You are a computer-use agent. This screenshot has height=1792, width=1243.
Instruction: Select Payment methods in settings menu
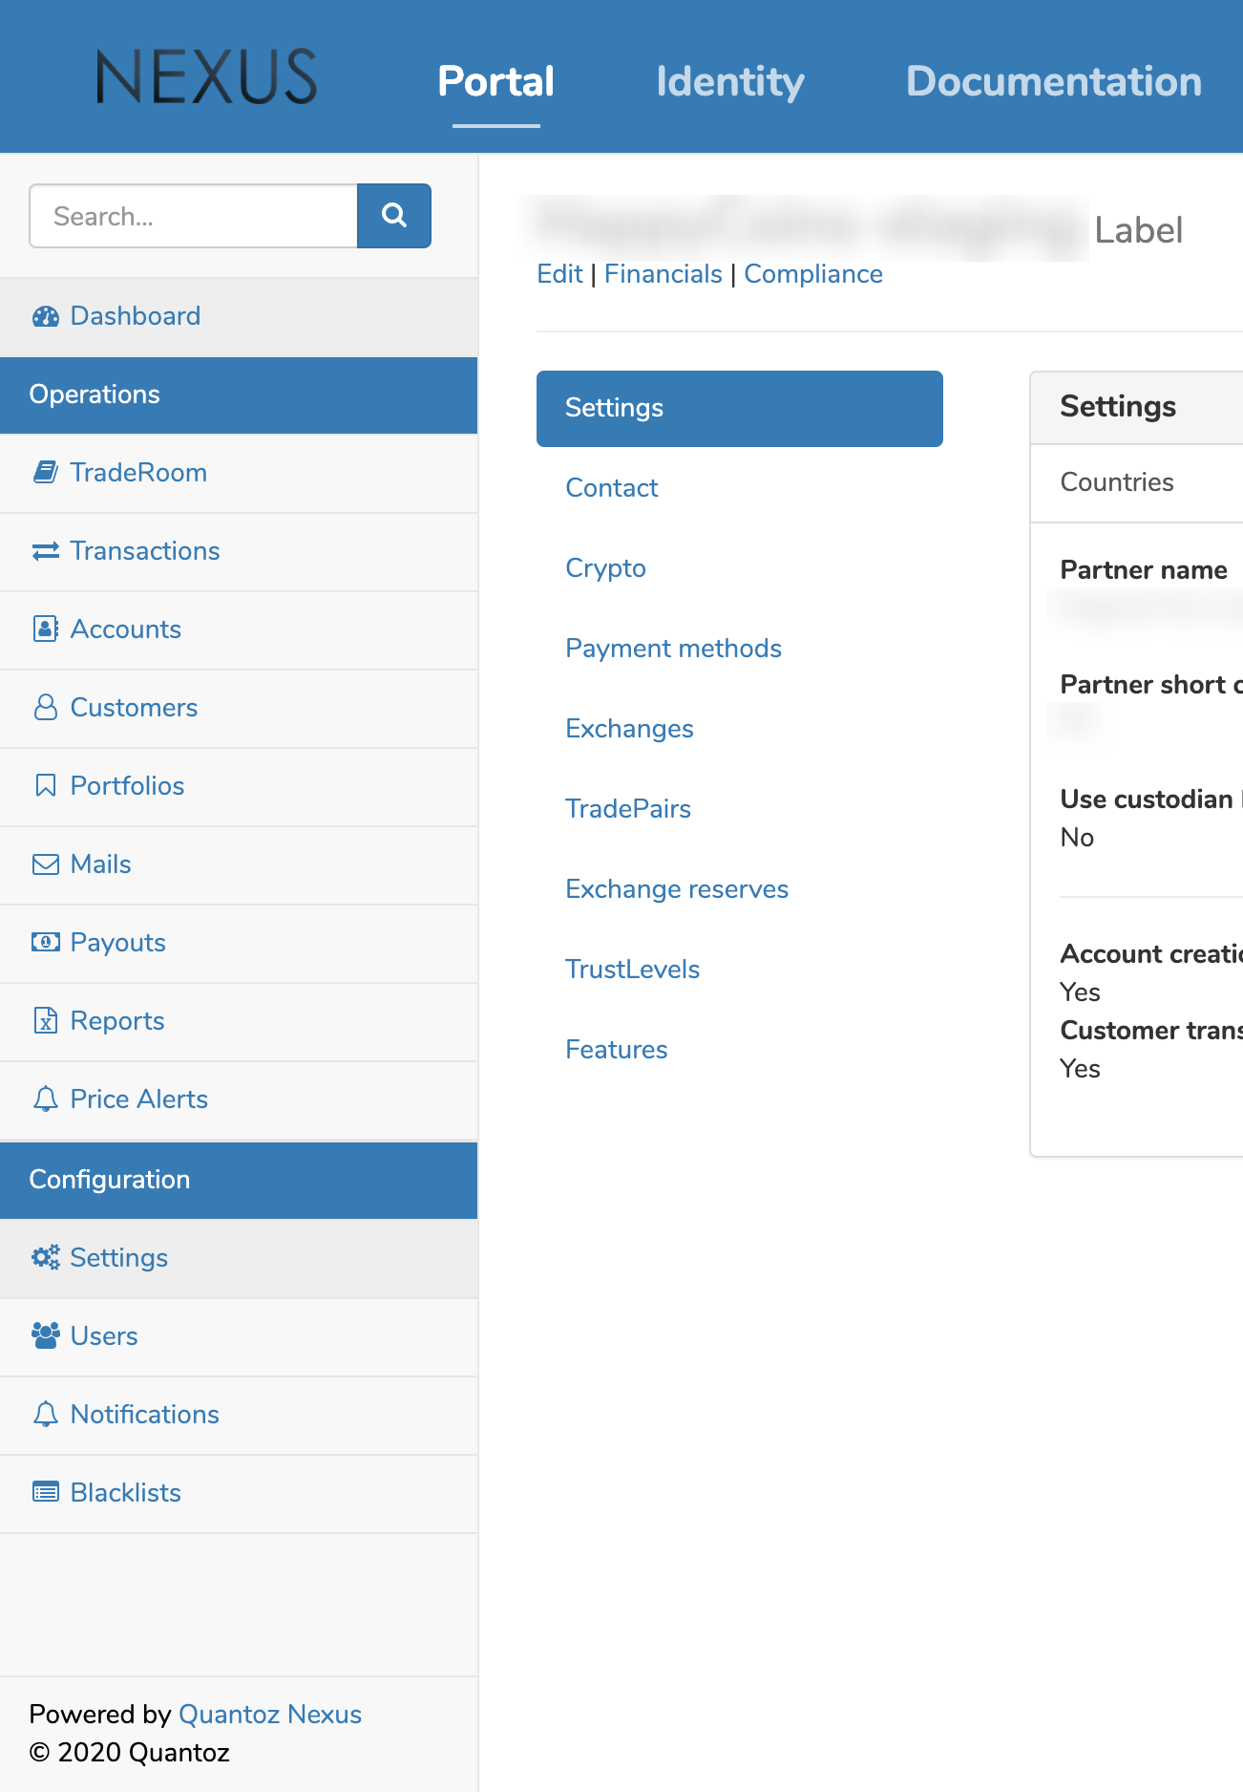673,649
